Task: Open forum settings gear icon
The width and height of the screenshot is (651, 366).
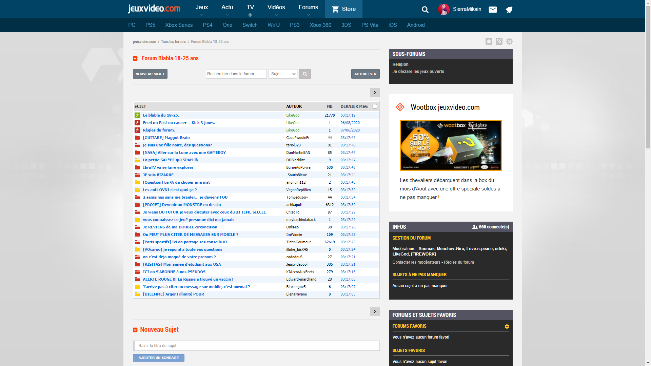Action: tap(509, 41)
